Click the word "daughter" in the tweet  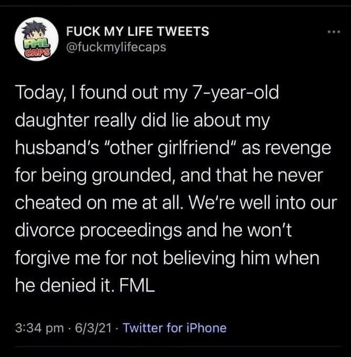[52, 121]
